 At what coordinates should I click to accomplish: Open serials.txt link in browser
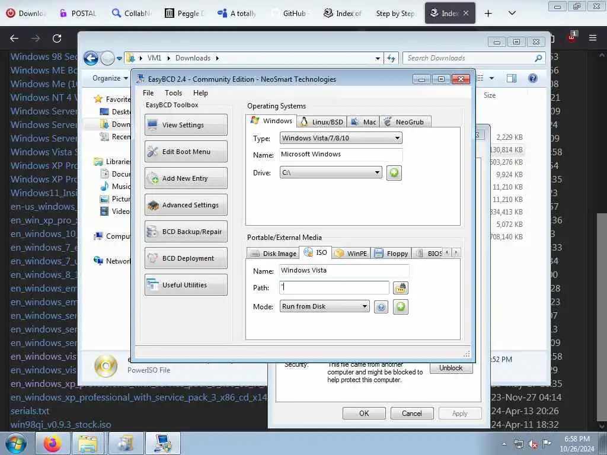coord(30,411)
